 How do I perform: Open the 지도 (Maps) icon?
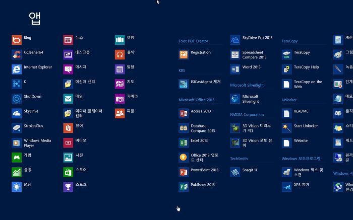(120, 84)
